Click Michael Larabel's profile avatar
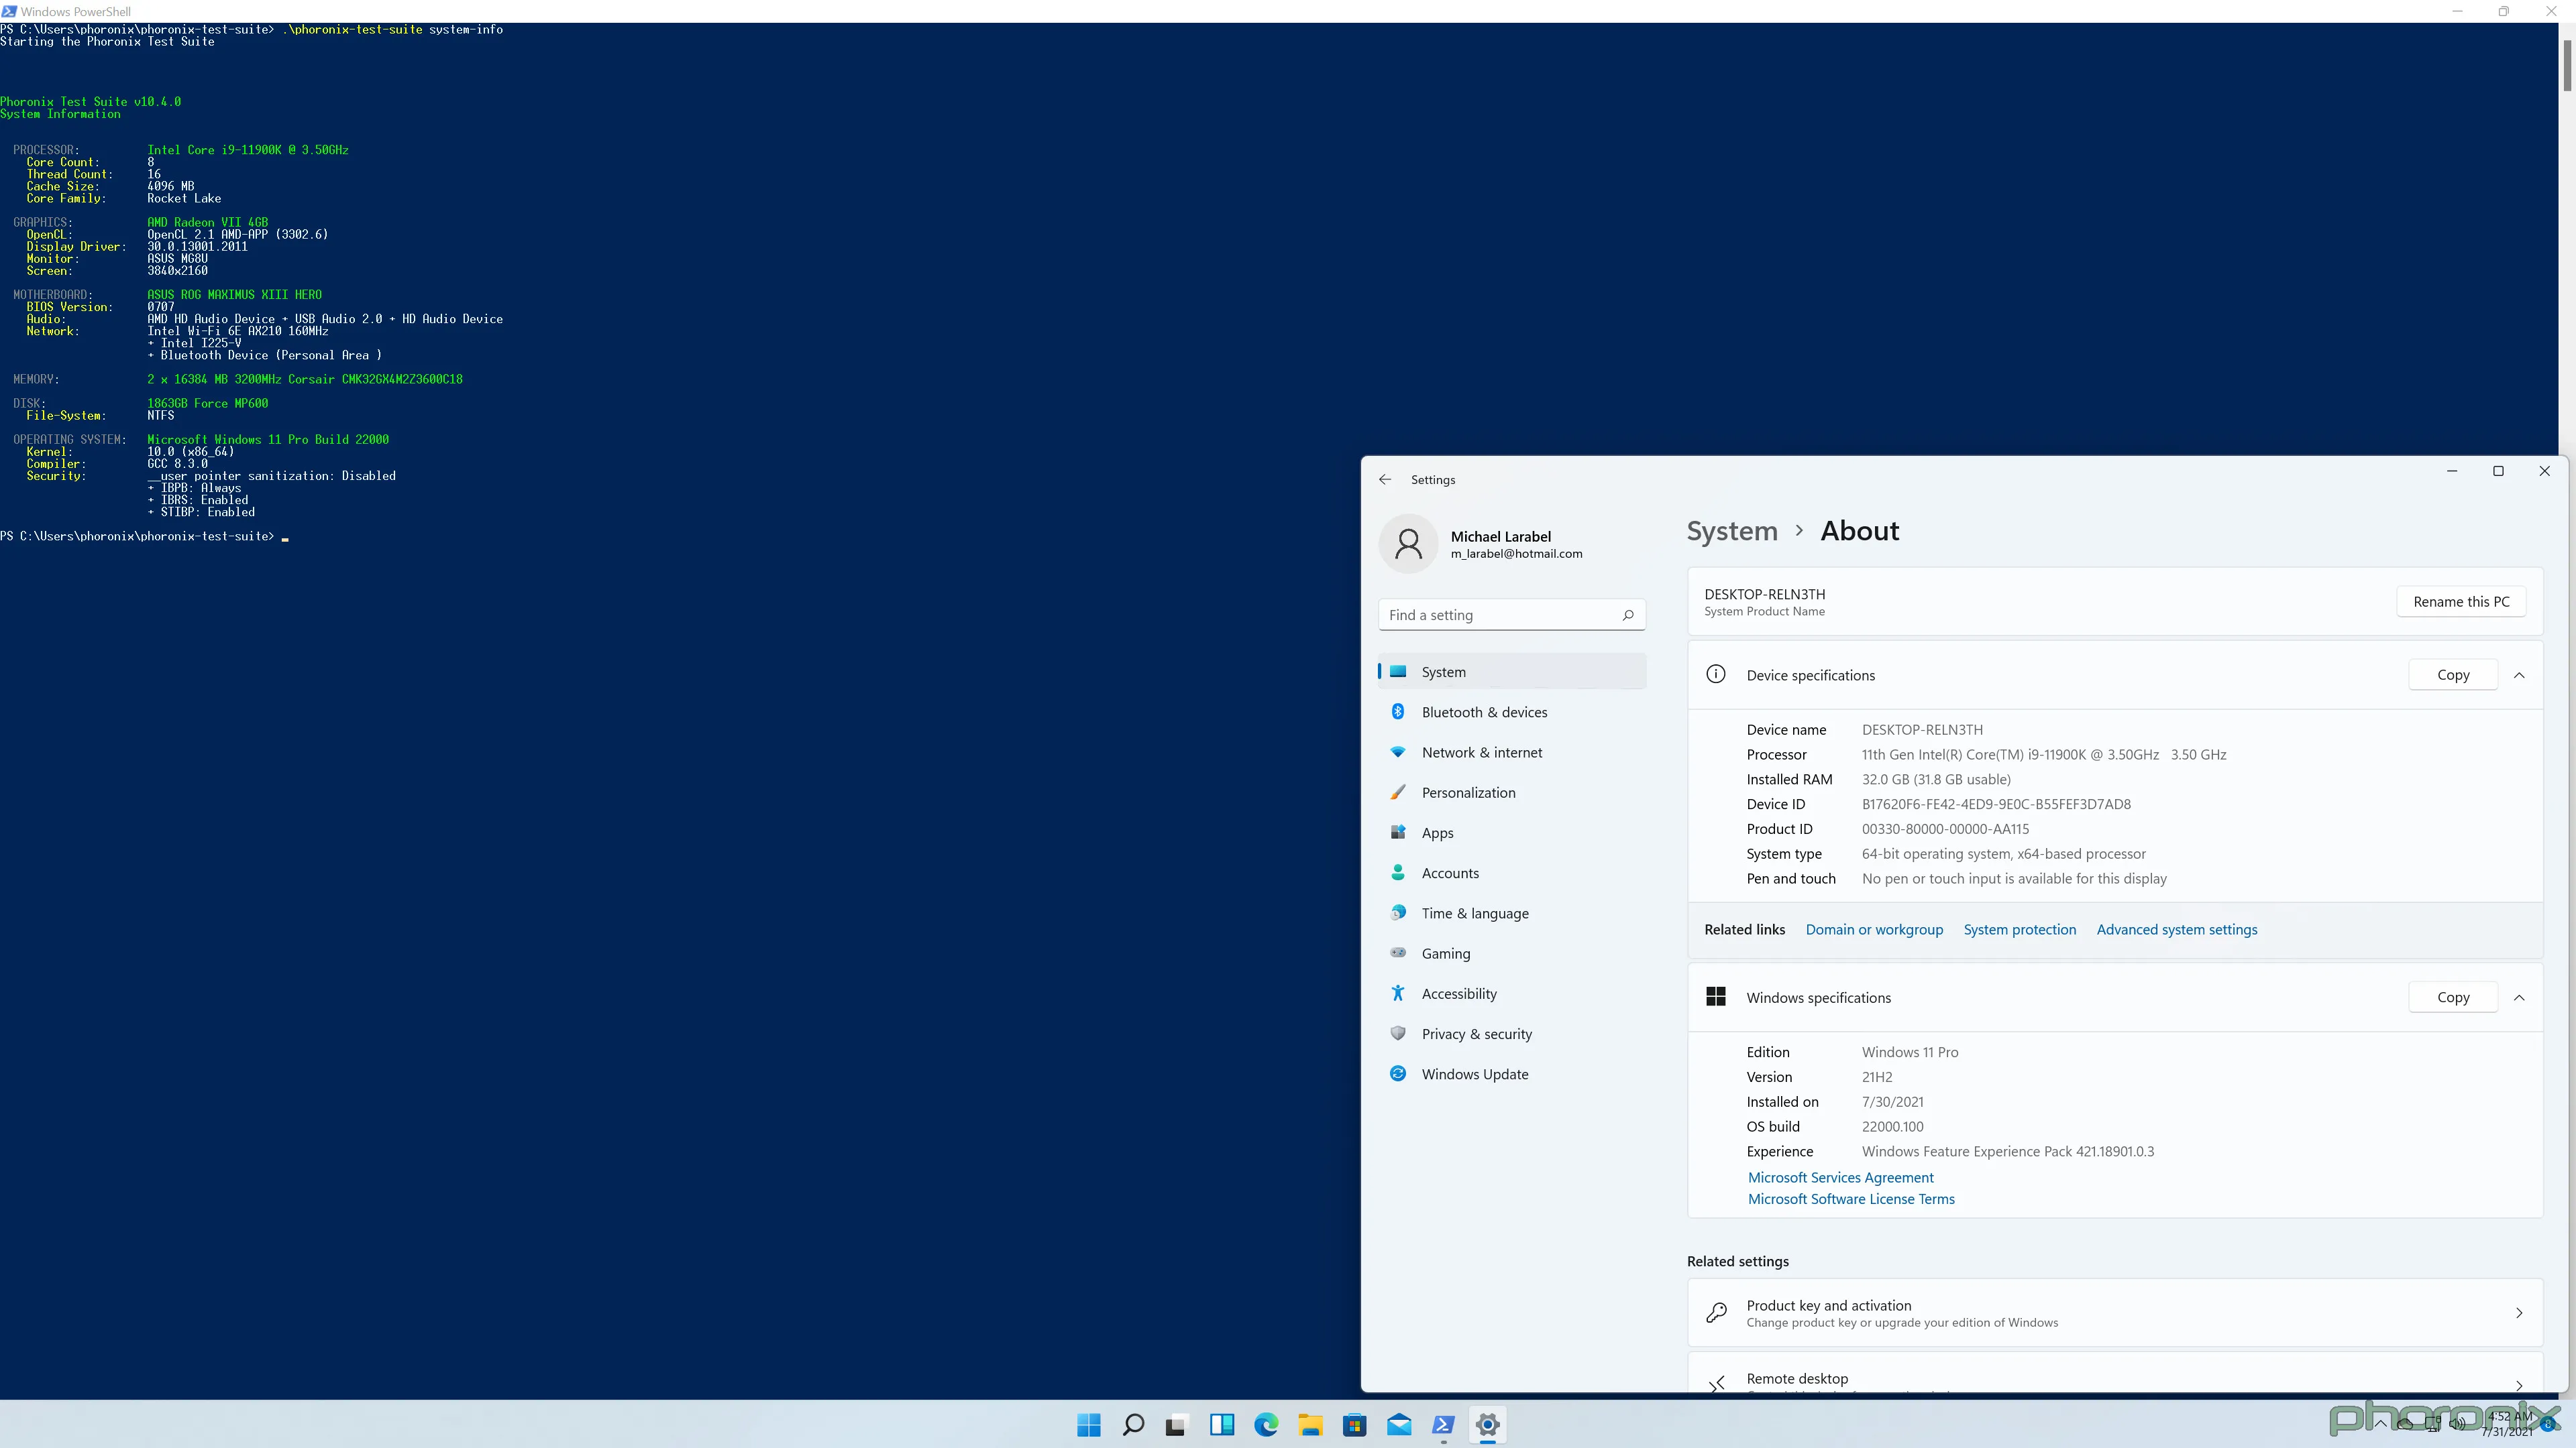The height and width of the screenshot is (1448, 2576). 1408,542
